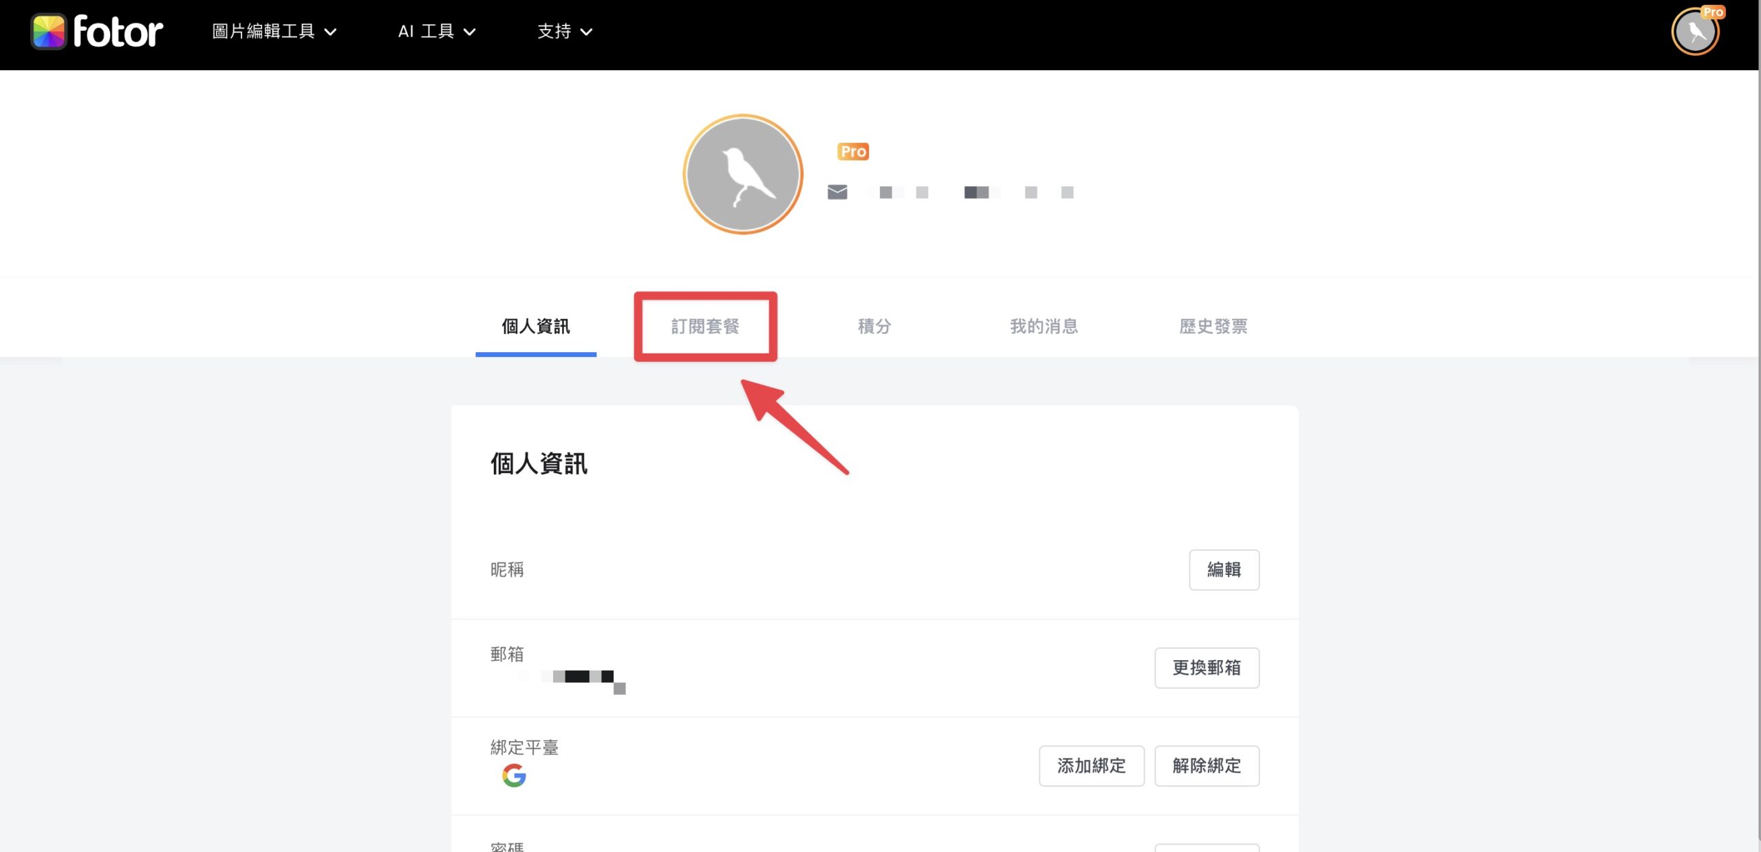
Task: Click the page vertical scrollbar
Action: (1758, 426)
